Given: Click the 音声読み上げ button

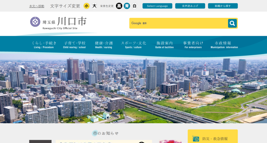Looking at the screenshot, I should pos(190,6).
